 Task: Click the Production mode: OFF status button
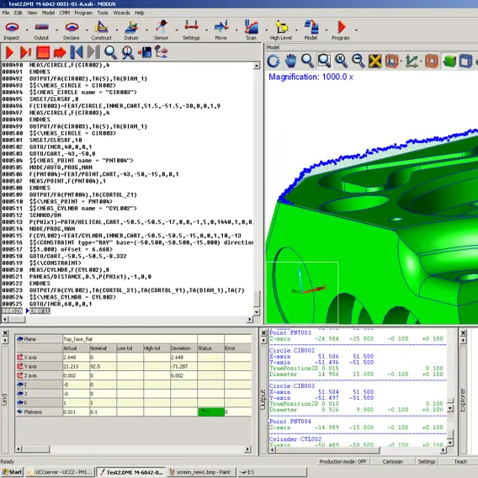(x=343, y=461)
